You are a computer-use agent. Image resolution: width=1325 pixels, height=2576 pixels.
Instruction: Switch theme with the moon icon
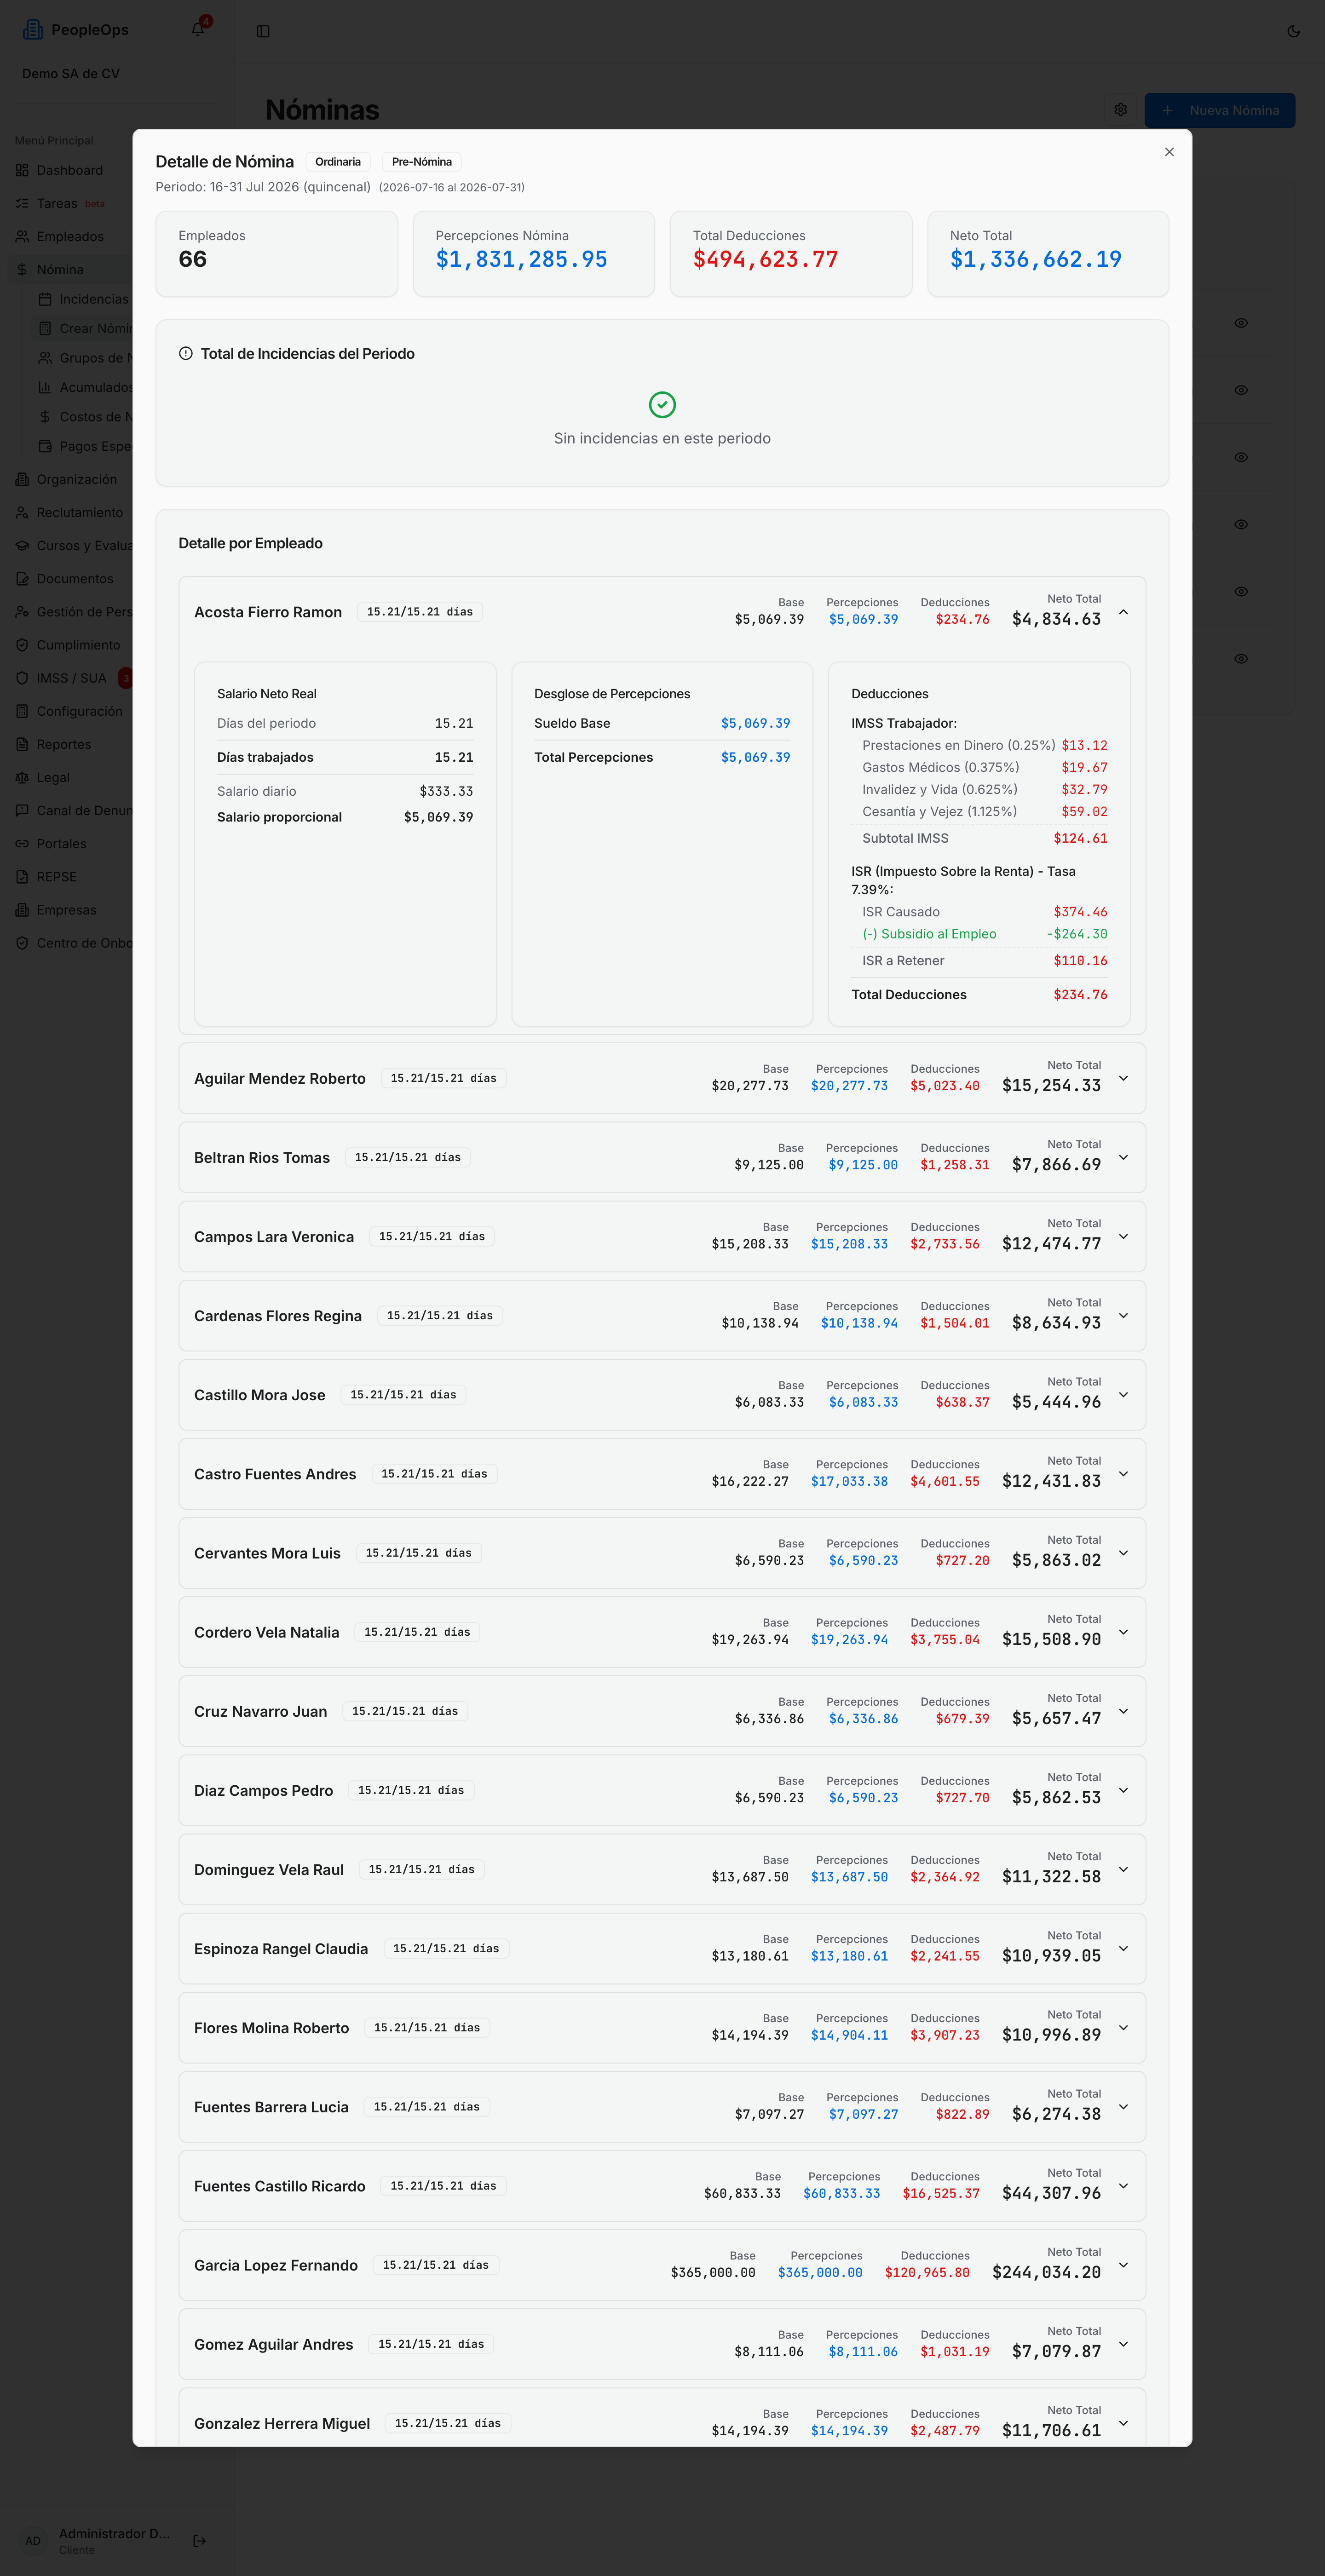coord(1293,31)
